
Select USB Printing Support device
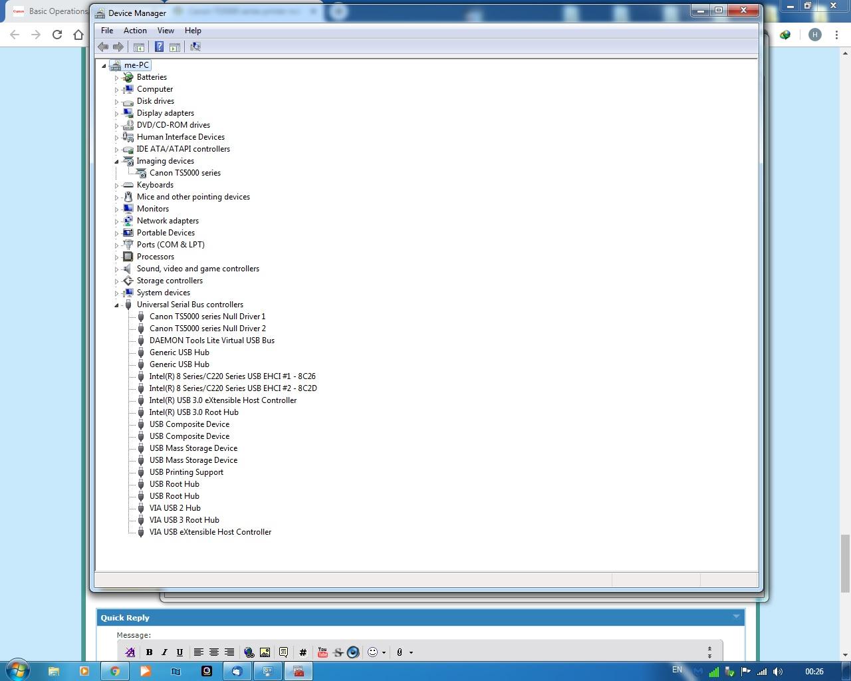pos(186,472)
